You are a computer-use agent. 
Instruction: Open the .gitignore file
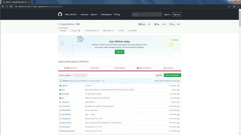pos(66,102)
